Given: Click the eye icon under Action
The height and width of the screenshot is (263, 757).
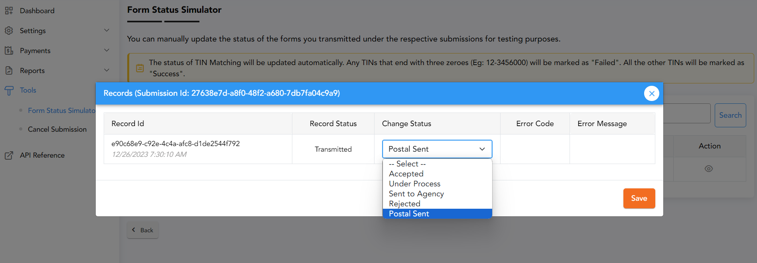Looking at the screenshot, I should pos(708,169).
